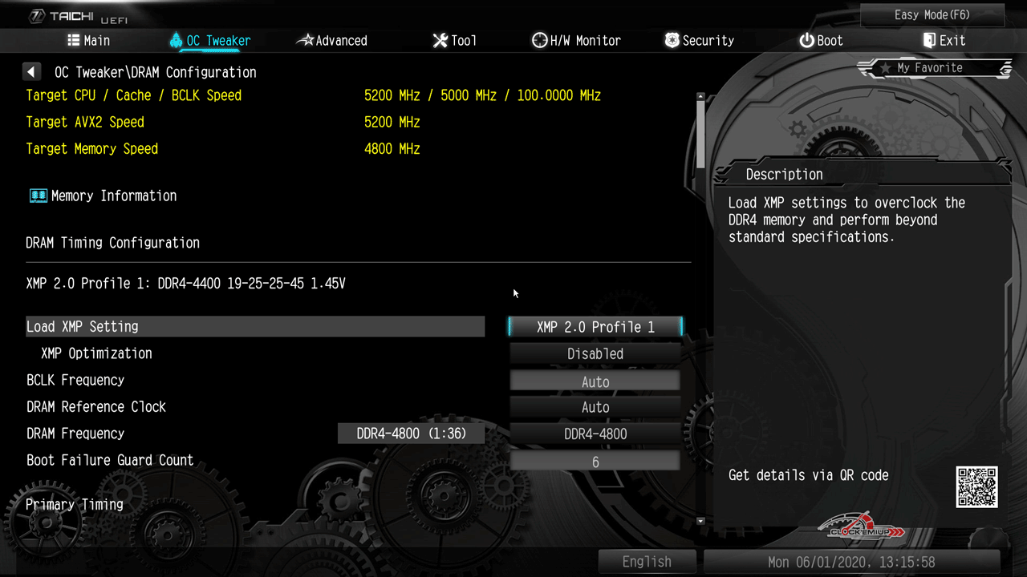Click the H/W Monitor gauge icon

(539, 40)
